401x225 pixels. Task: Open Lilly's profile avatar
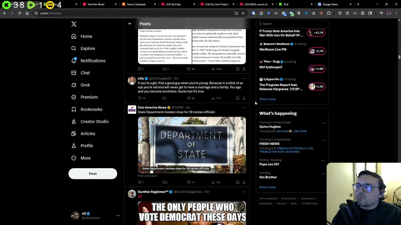132,81
